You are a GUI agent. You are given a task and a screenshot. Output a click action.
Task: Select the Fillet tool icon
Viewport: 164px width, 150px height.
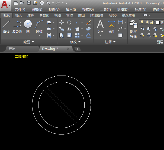click(77, 29)
